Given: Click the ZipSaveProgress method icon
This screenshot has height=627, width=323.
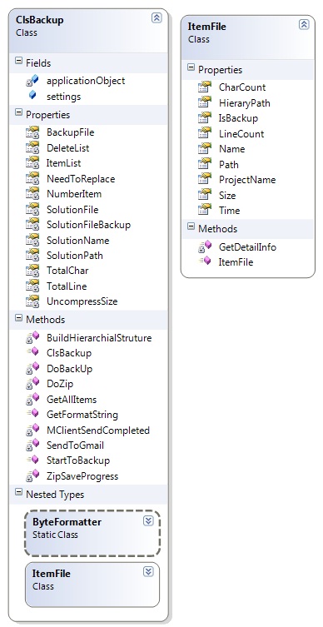Looking at the screenshot, I should coord(32,476).
